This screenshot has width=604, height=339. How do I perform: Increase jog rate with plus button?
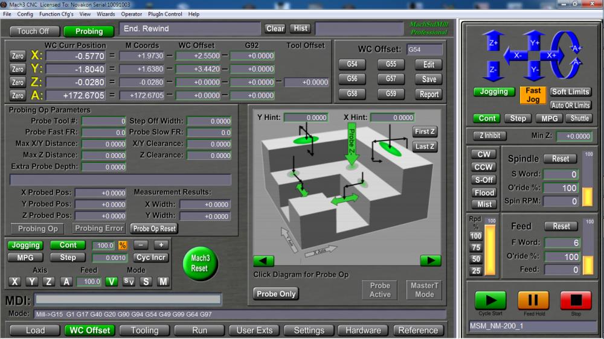pos(161,245)
